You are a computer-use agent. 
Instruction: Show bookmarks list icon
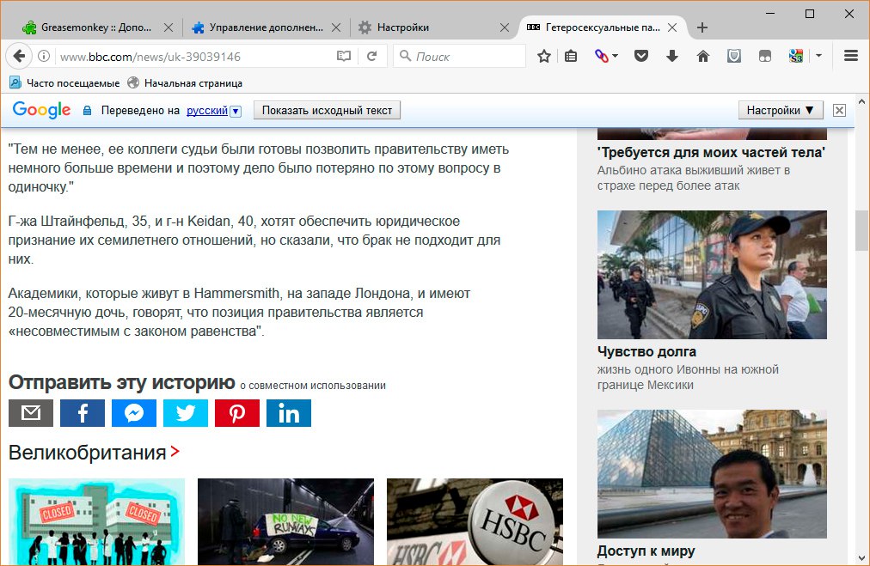pos(570,56)
